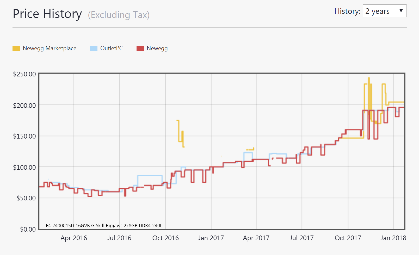Click the Price History heading
The image size is (419, 255).
tap(47, 14)
